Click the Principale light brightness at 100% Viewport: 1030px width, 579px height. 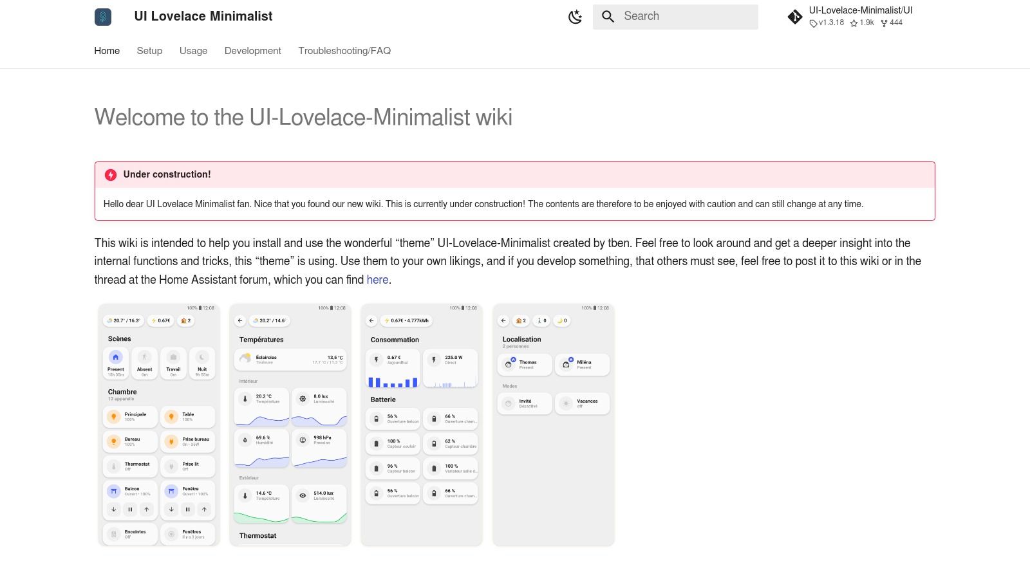tap(130, 416)
